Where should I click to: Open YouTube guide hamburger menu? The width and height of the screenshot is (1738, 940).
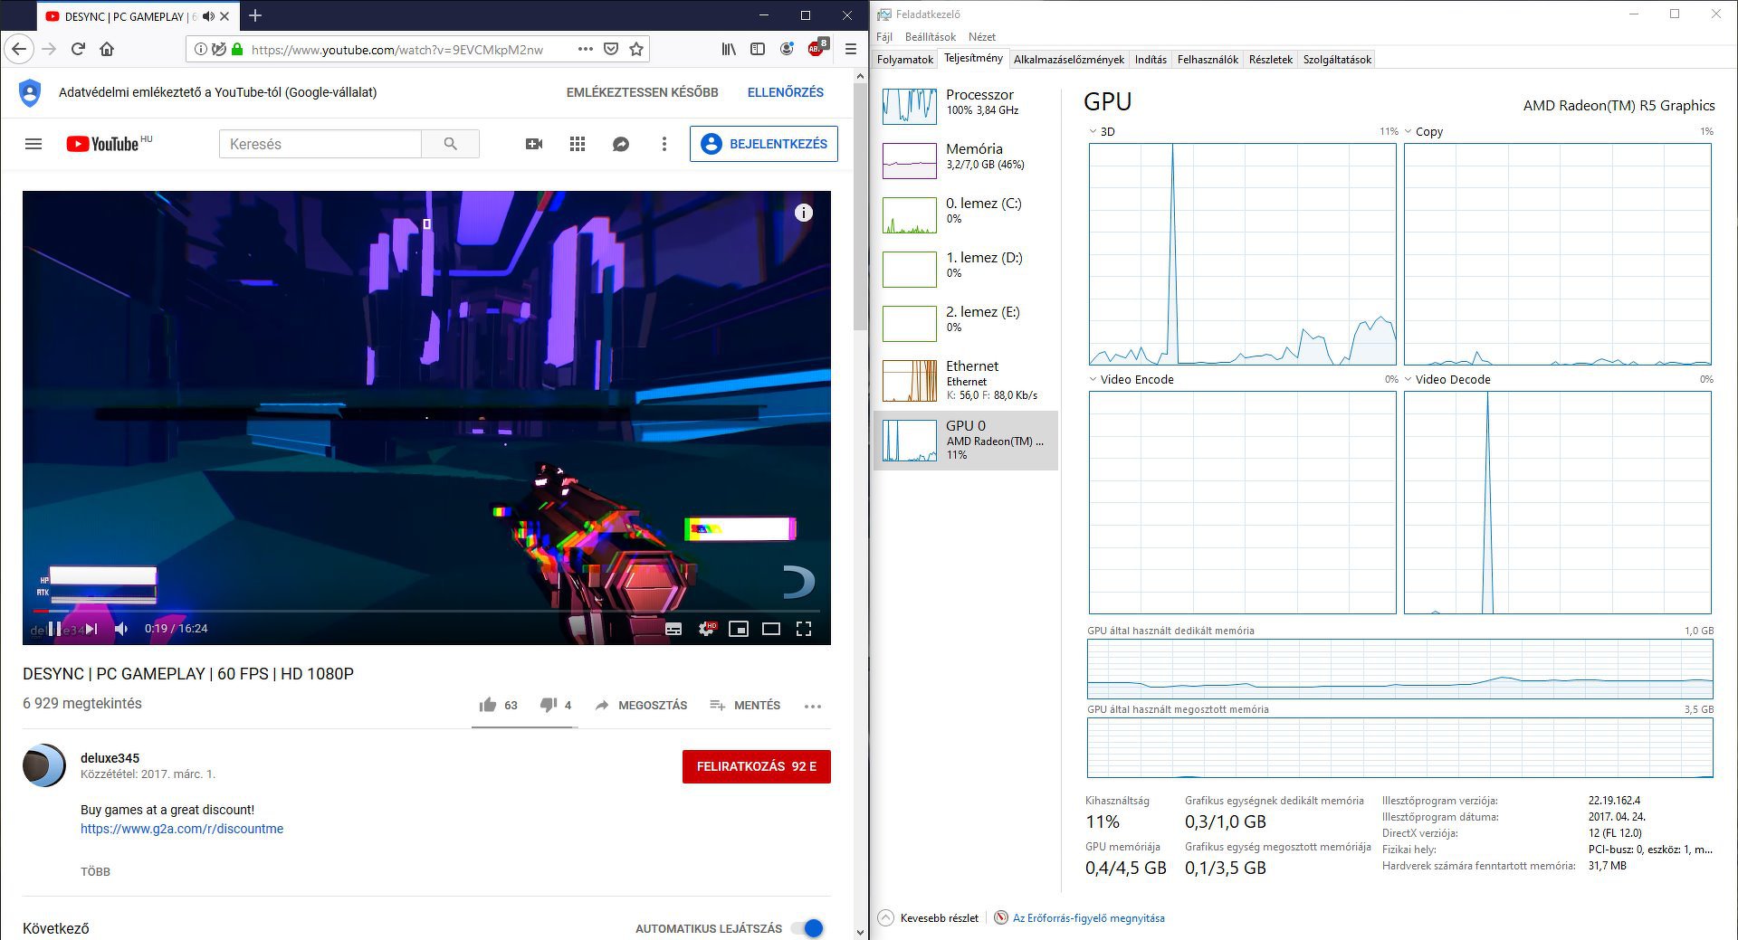pos(33,144)
